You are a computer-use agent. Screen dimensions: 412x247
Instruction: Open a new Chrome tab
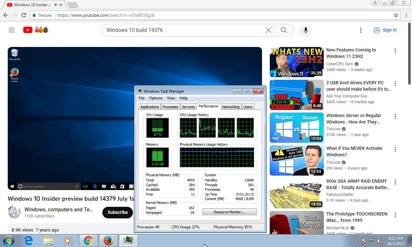(72, 5)
